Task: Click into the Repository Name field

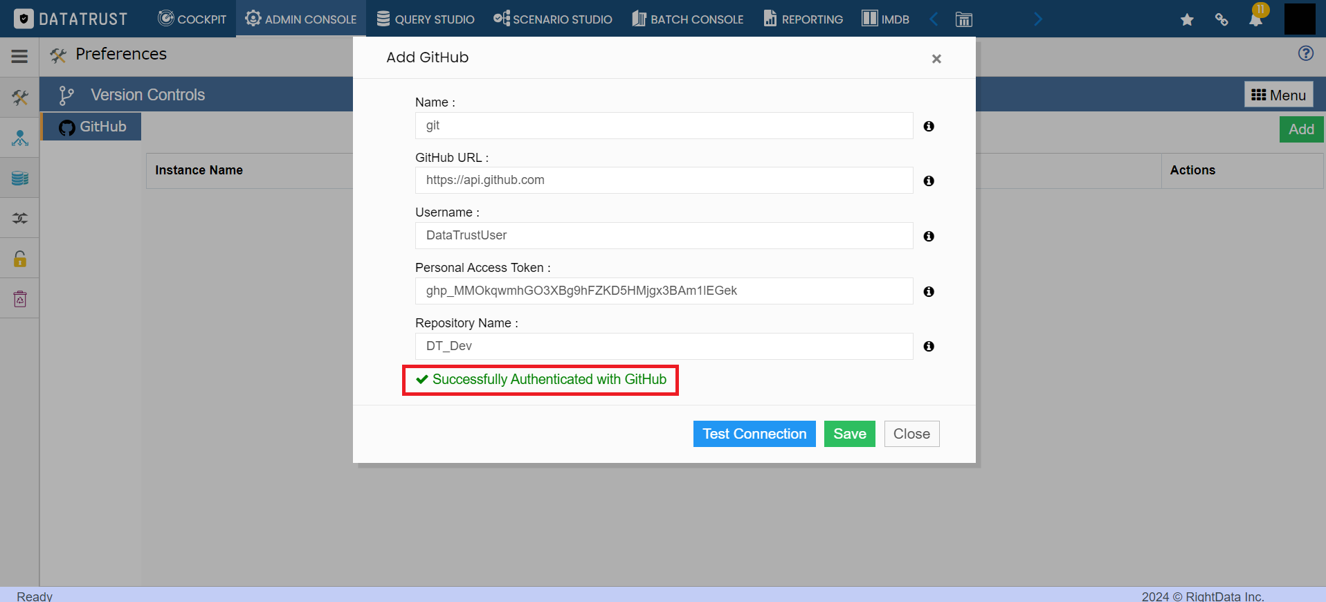Action: coord(664,346)
